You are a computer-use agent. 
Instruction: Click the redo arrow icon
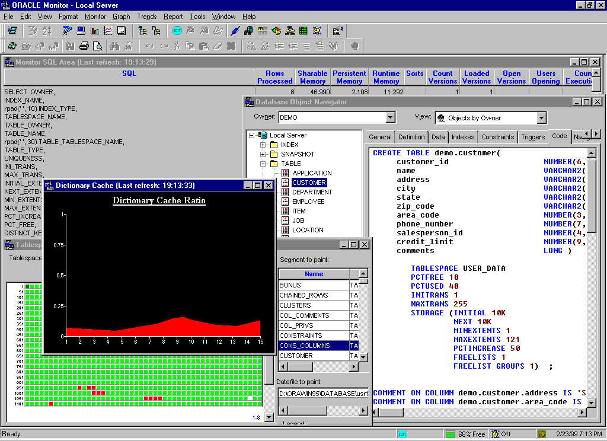(x=164, y=46)
